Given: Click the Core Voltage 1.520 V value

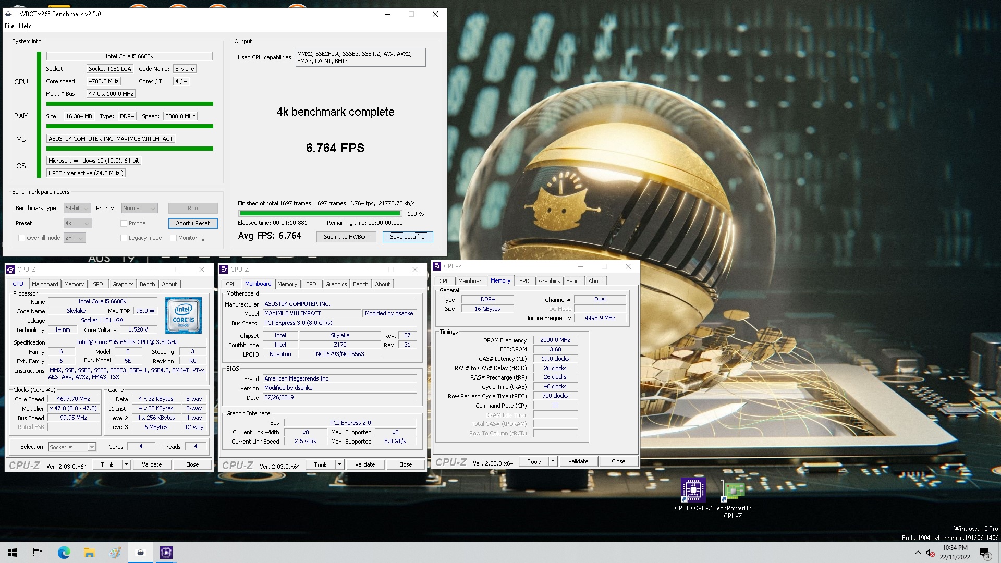Looking at the screenshot, I should pos(138,329).
